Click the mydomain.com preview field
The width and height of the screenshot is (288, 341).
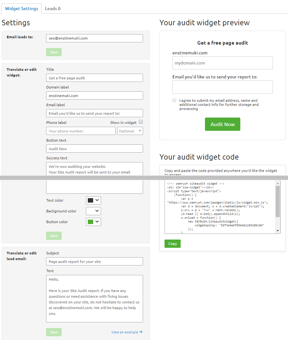pos(222,63)
